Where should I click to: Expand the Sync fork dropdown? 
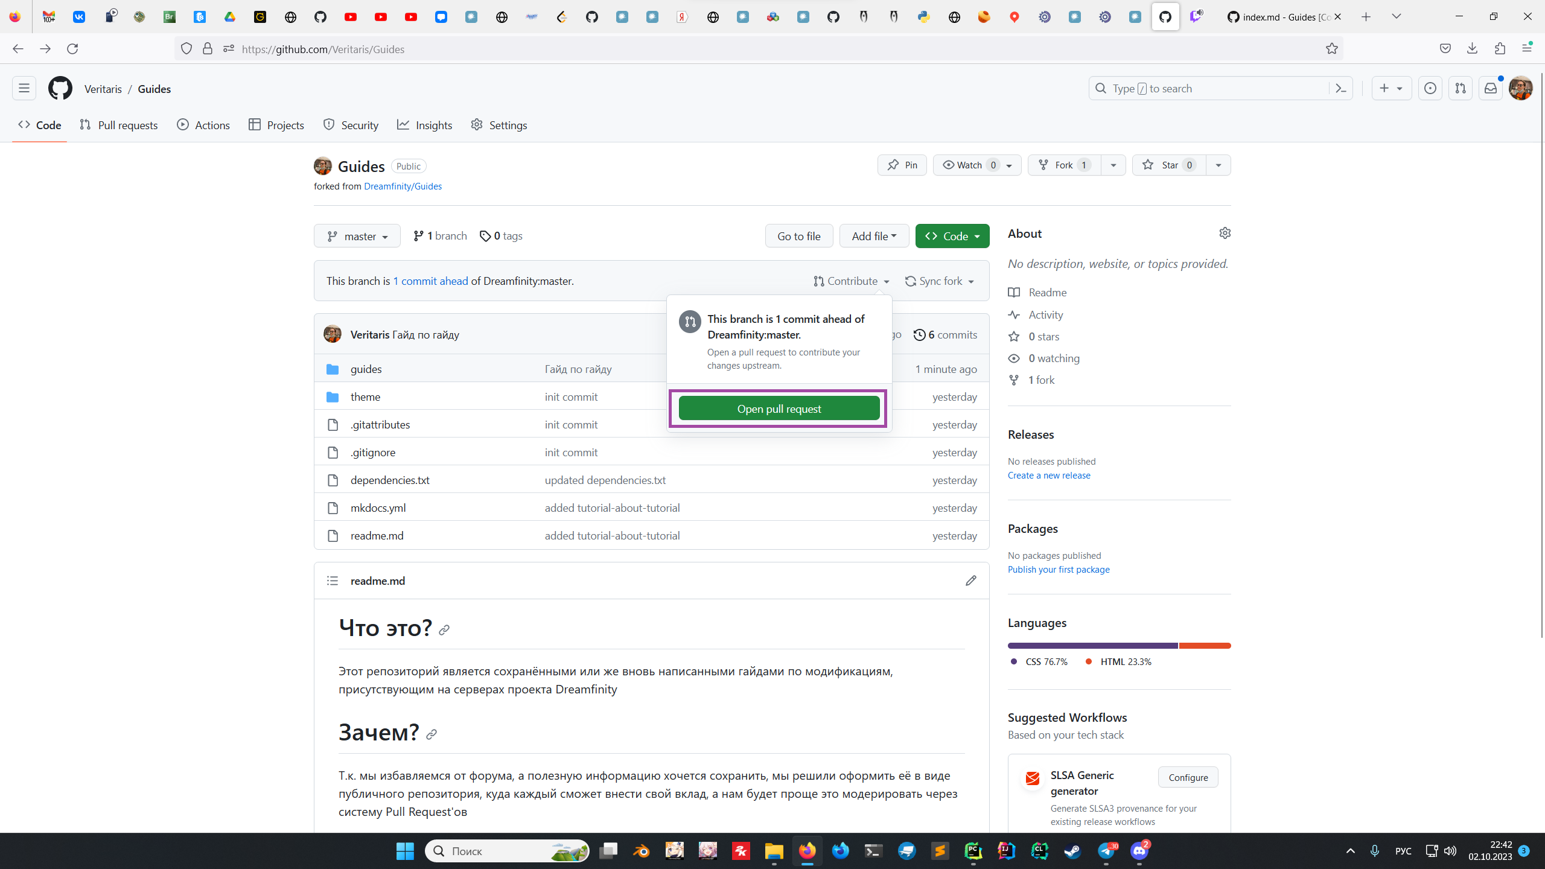(x=940, y=281)
